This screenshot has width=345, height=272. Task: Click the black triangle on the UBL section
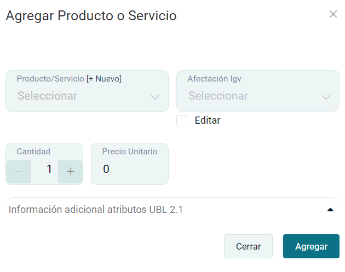pyautogui.click(x=330, y=210)
